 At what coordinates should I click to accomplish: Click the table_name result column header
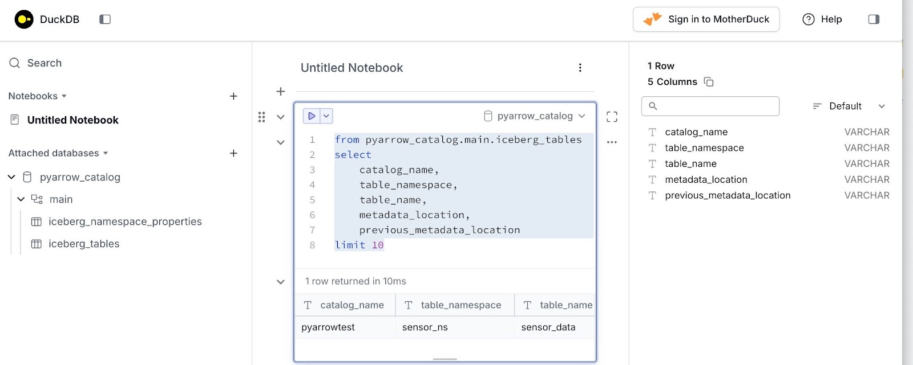pos(555,305)
